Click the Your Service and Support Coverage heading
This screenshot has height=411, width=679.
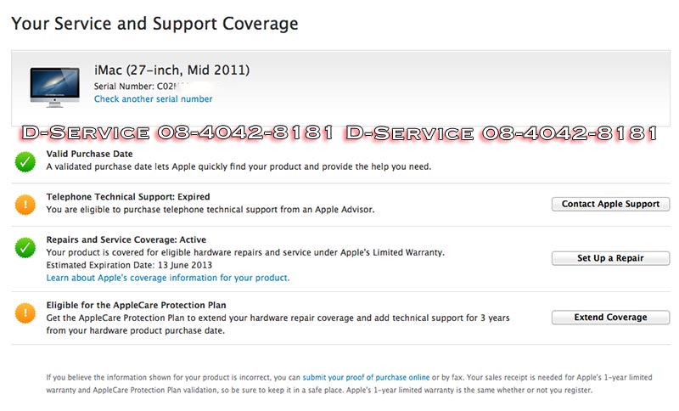(154, 24)
